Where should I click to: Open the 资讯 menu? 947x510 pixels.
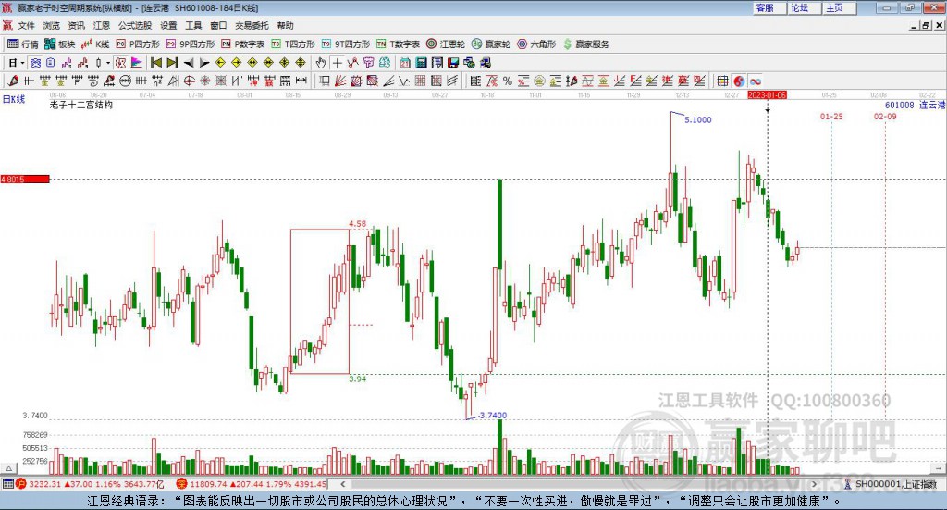pyautogui.click(x=76, y=25)
